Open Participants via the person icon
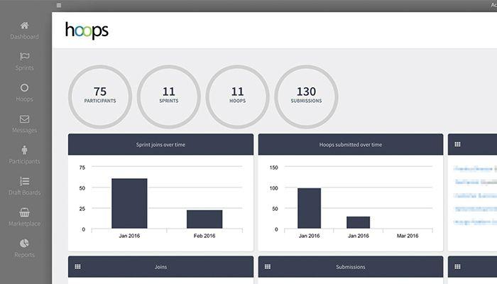497x284 pixels. [x=24, y=150]
